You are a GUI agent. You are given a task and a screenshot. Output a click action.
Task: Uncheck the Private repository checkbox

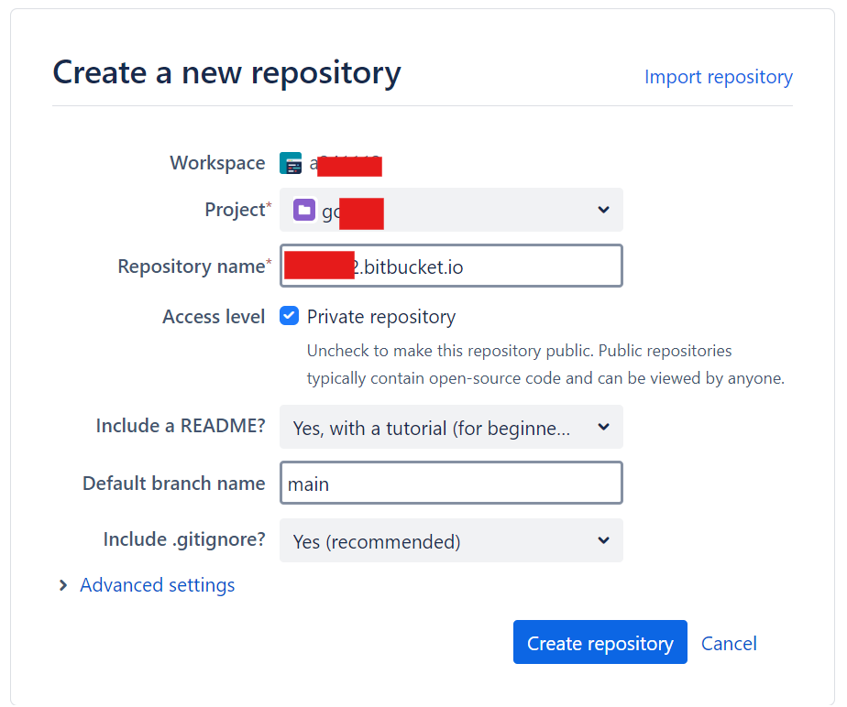point(289,316)
